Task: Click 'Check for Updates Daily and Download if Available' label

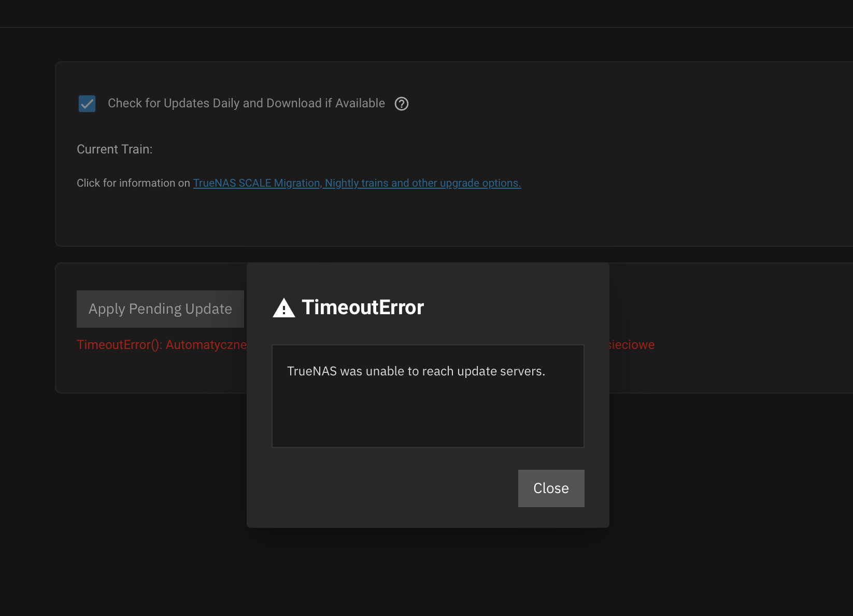Action: click(246, 103)
